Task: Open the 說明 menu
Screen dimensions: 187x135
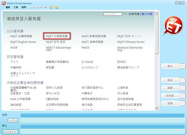Action: [24, 7]
